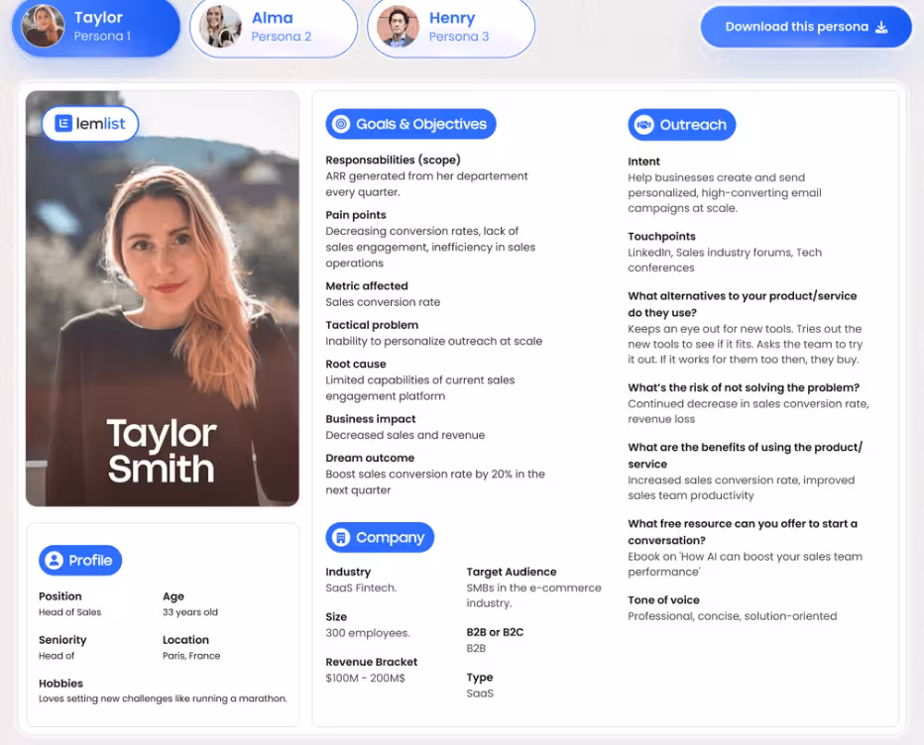Click the Goals & Objectives header pill

[x=410, y=124]
